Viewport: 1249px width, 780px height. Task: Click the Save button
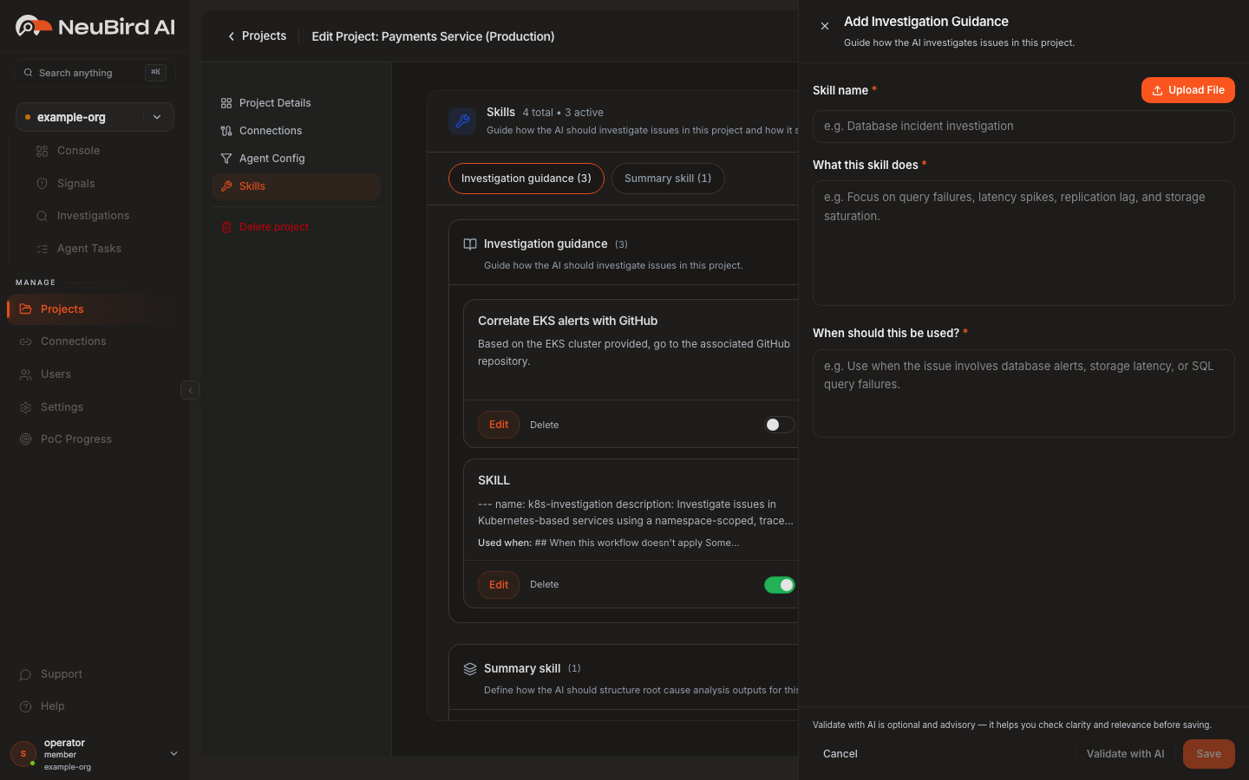pyautogui.click(x=1208, y=754)
